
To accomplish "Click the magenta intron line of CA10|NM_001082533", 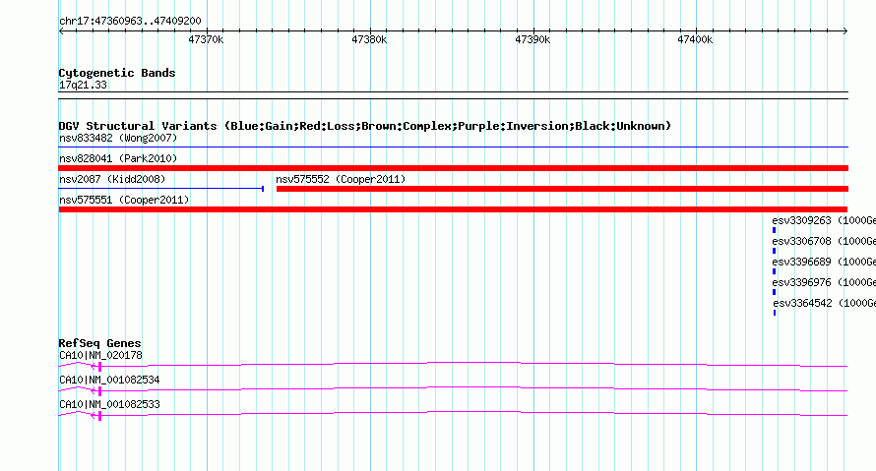I will click(x=474, y=412).
